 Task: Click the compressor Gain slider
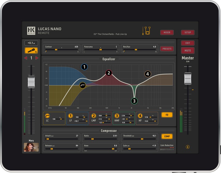[x=140, y=149]
